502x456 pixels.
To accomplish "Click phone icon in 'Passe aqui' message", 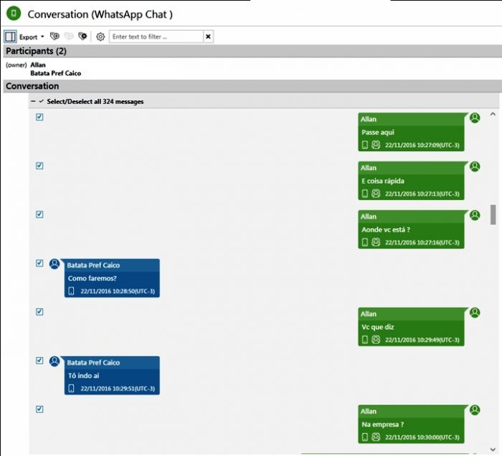I will point(364,145).
